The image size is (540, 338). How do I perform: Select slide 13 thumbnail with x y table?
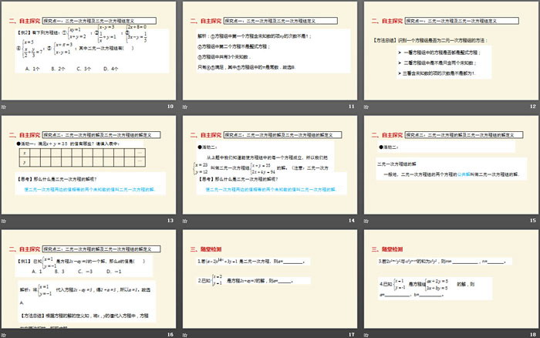click(89, 164)
